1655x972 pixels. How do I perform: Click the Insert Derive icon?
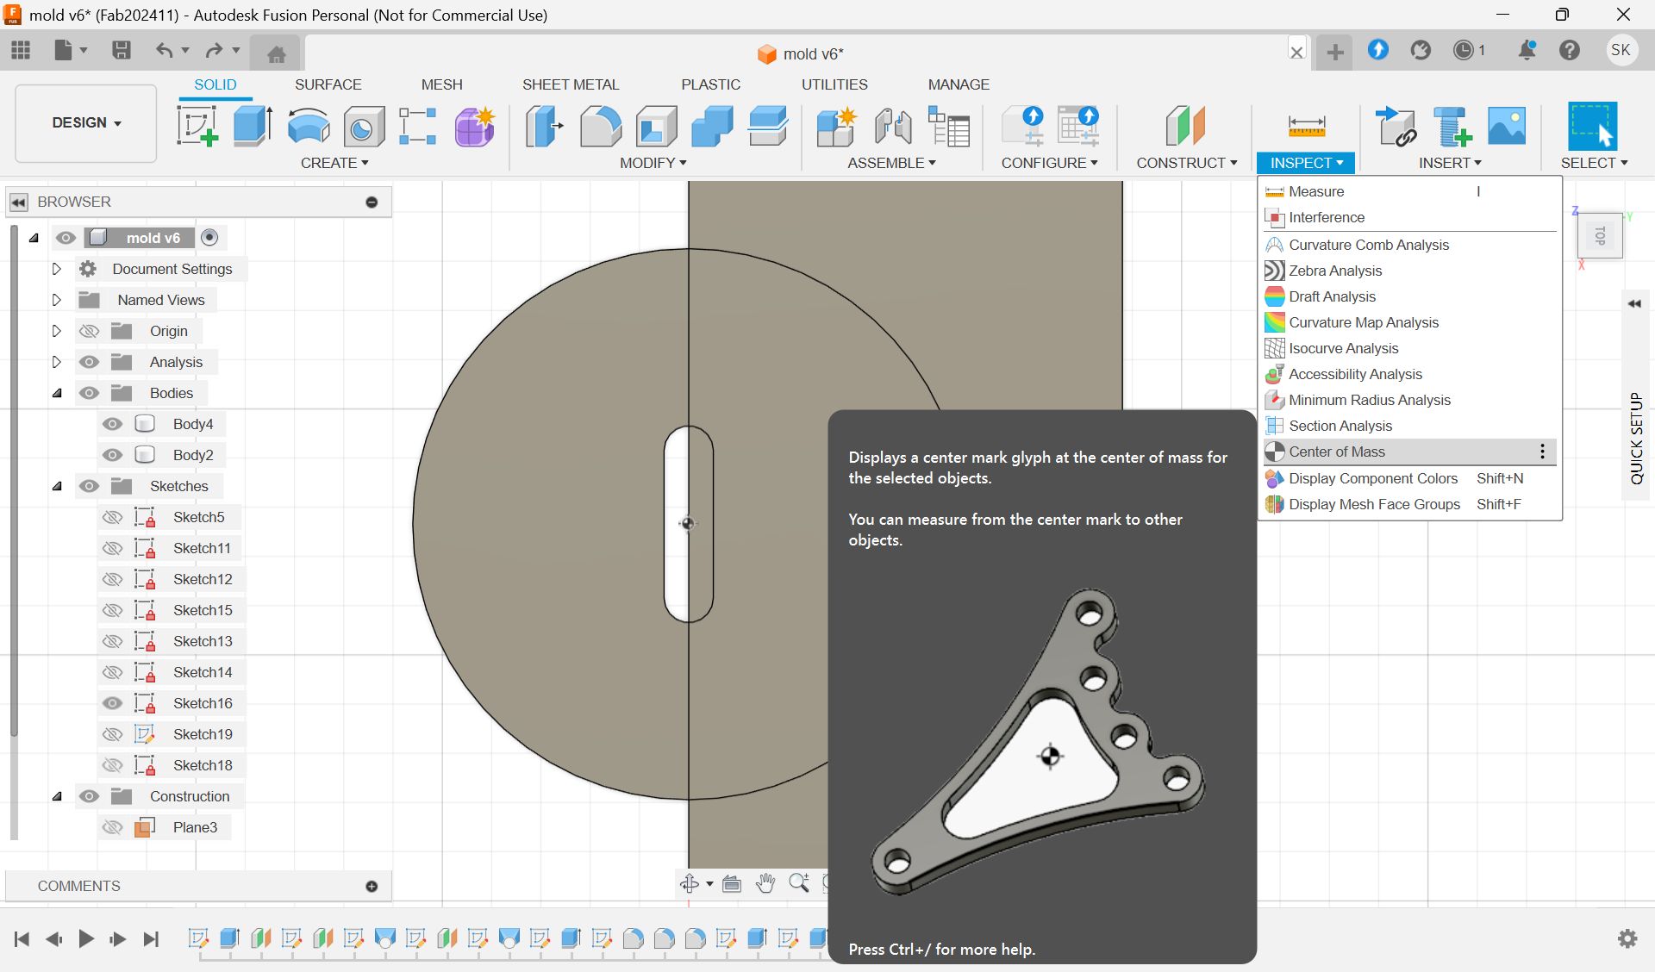(1396, 126)
